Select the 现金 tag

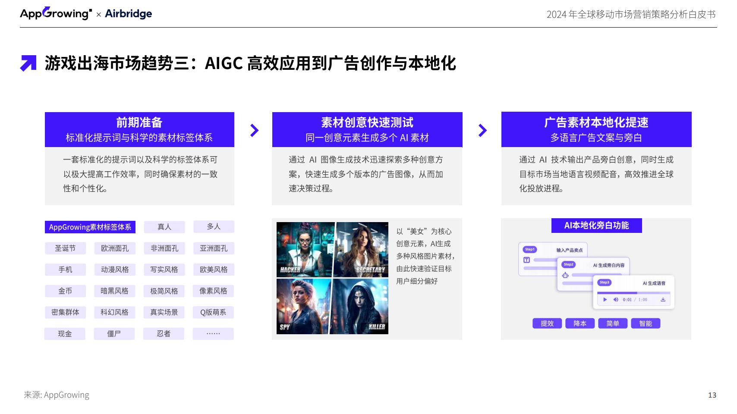pos(65,334)
